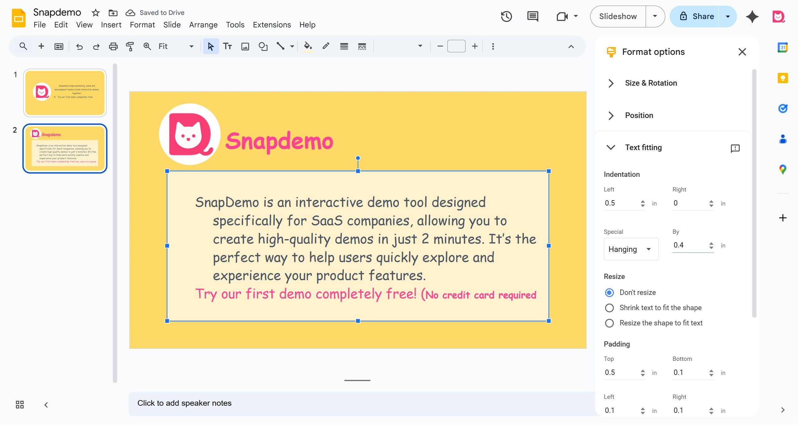
Task: Insert a shape from toolbar
Action: click(x=263, y=46)
